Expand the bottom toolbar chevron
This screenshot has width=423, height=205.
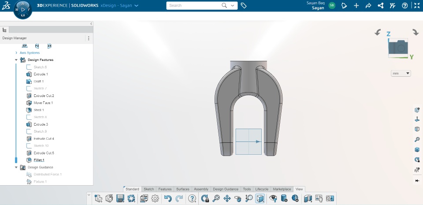pos(89,194)
